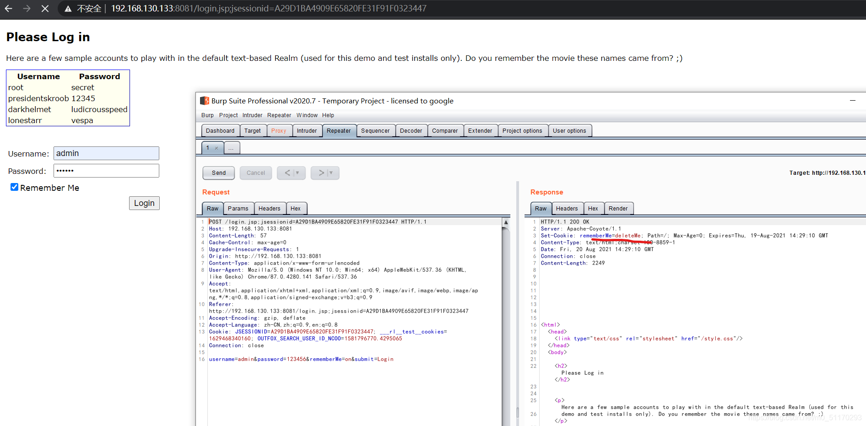866x426 pixels.
Task: Click the username=admin&password=123456 request body line
Action: coord(301,359)
